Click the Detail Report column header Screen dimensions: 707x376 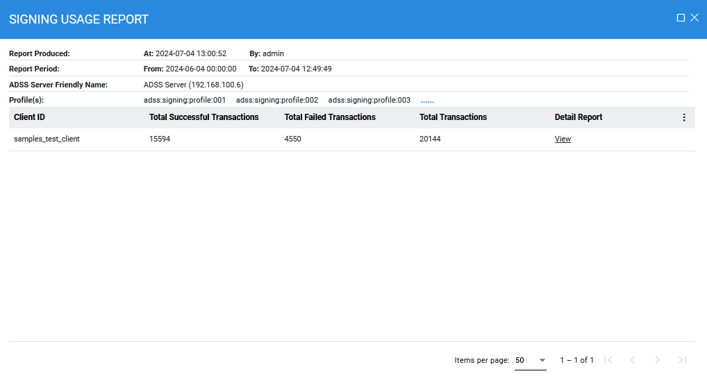pyautogui.click(x=578, y=117)
